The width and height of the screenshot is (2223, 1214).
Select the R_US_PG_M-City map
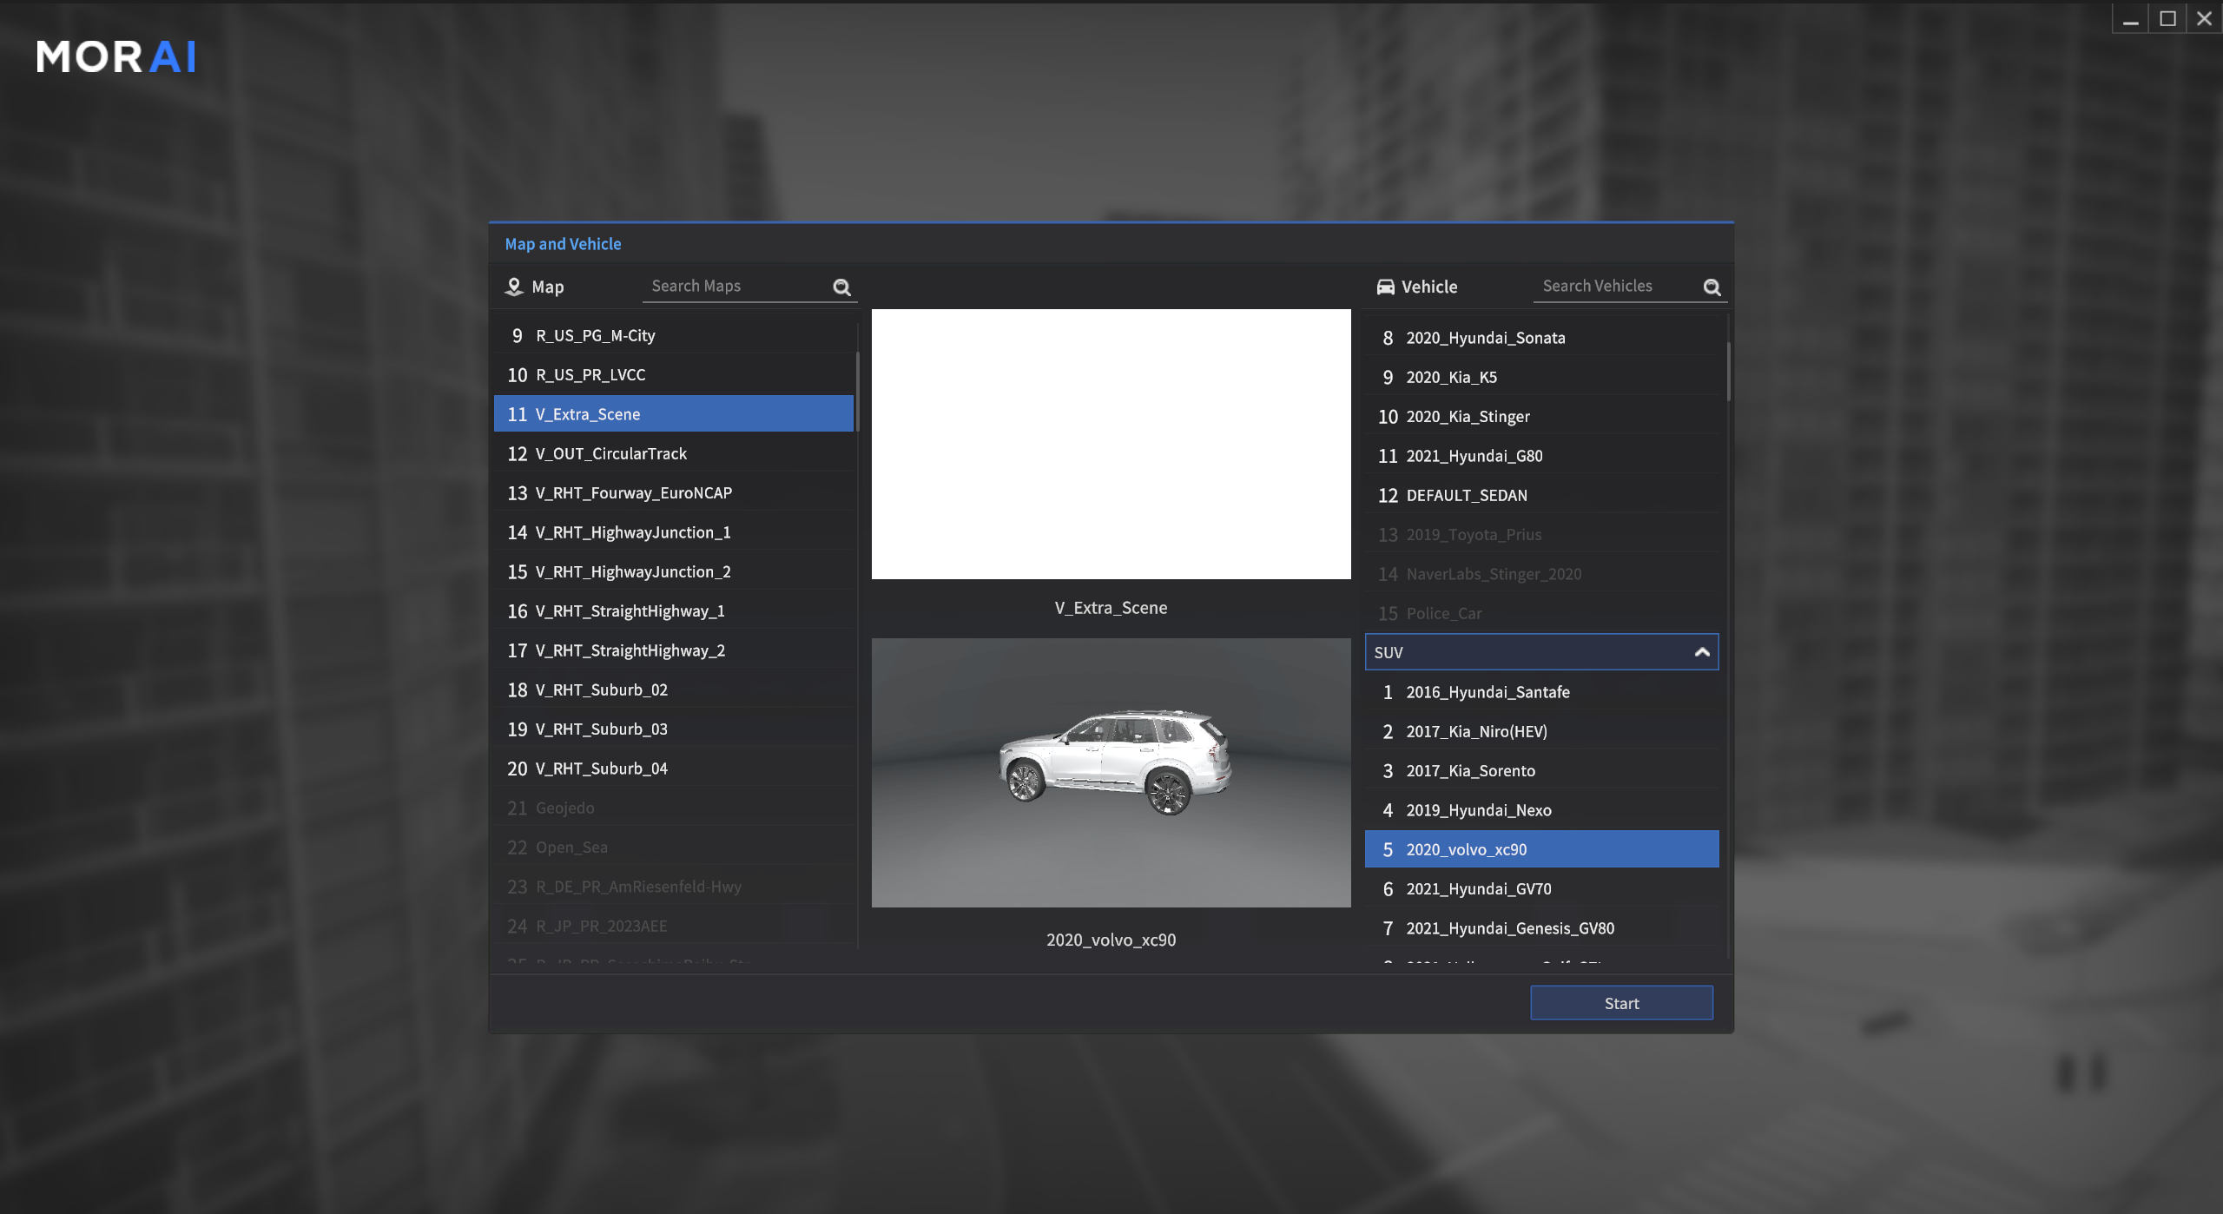(595, 336)
